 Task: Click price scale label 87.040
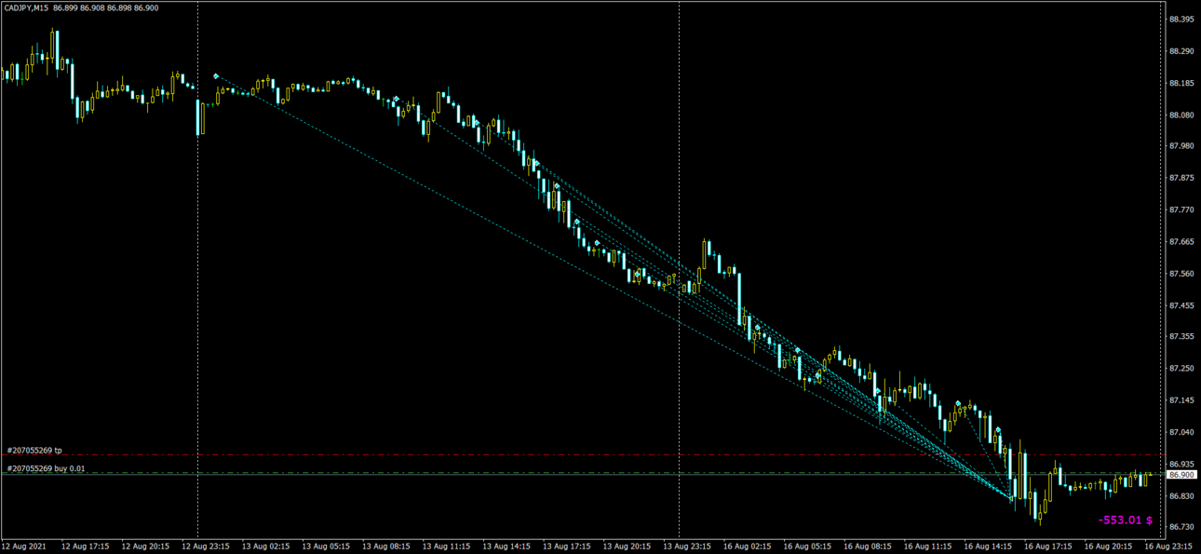[x=1181, y=432]
